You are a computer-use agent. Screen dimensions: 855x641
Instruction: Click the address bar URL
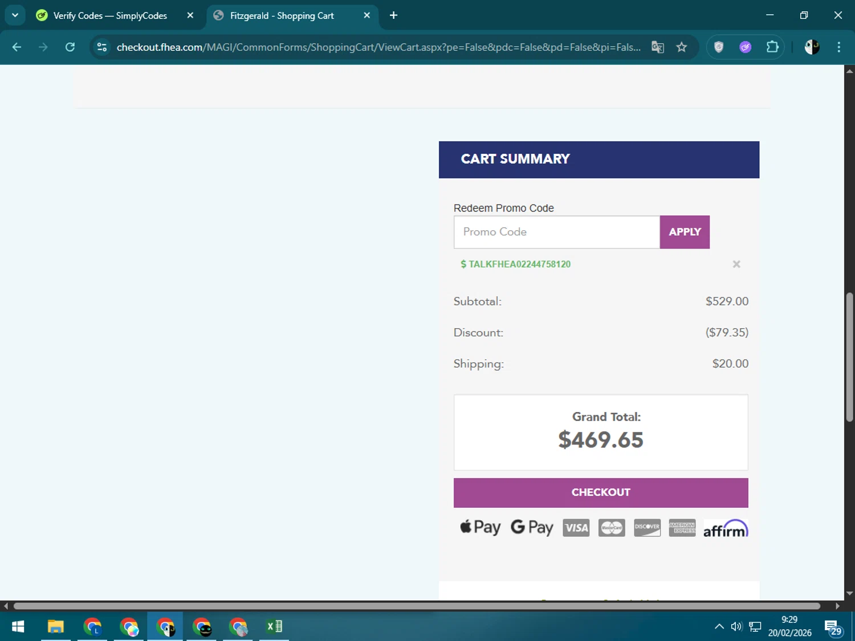[378, 47]
